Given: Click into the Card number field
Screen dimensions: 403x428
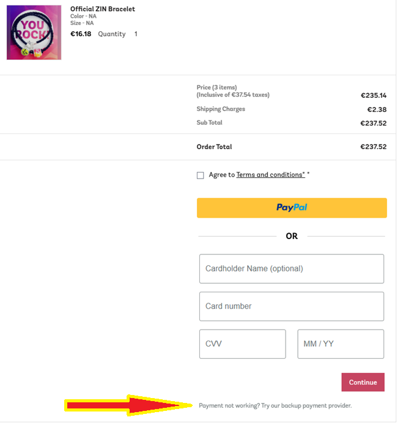Looking at the screenshot, I should tap(292, 306).
